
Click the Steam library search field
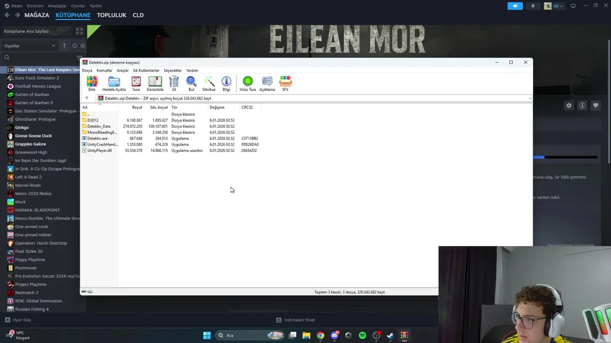(40, 58)
